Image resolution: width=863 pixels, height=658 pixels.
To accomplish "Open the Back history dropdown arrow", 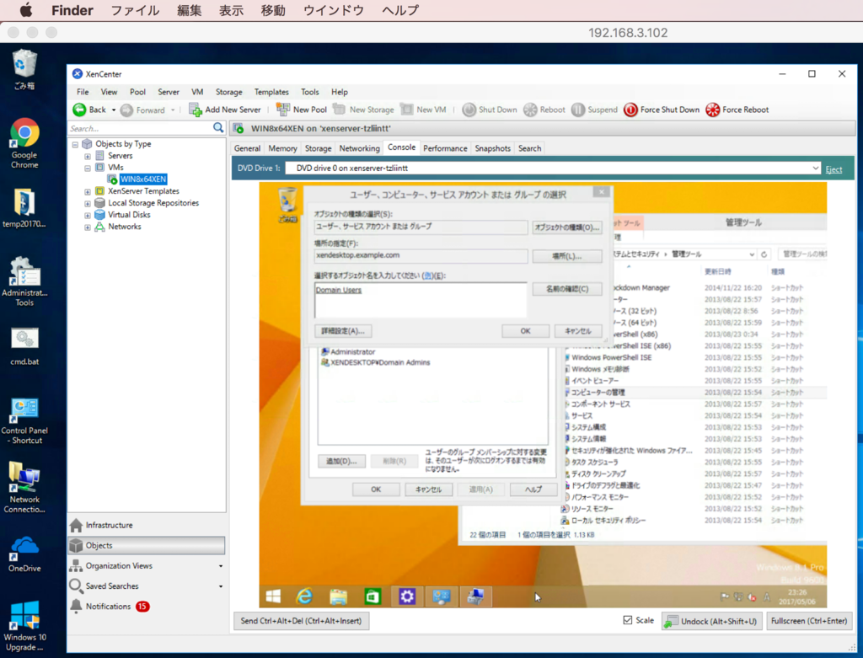I will tap(114, 110).
